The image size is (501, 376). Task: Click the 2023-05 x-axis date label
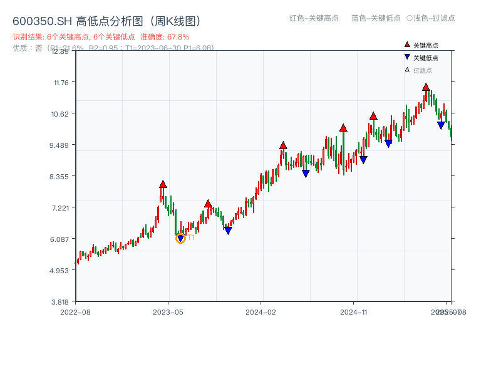click(x=168, y=312)
